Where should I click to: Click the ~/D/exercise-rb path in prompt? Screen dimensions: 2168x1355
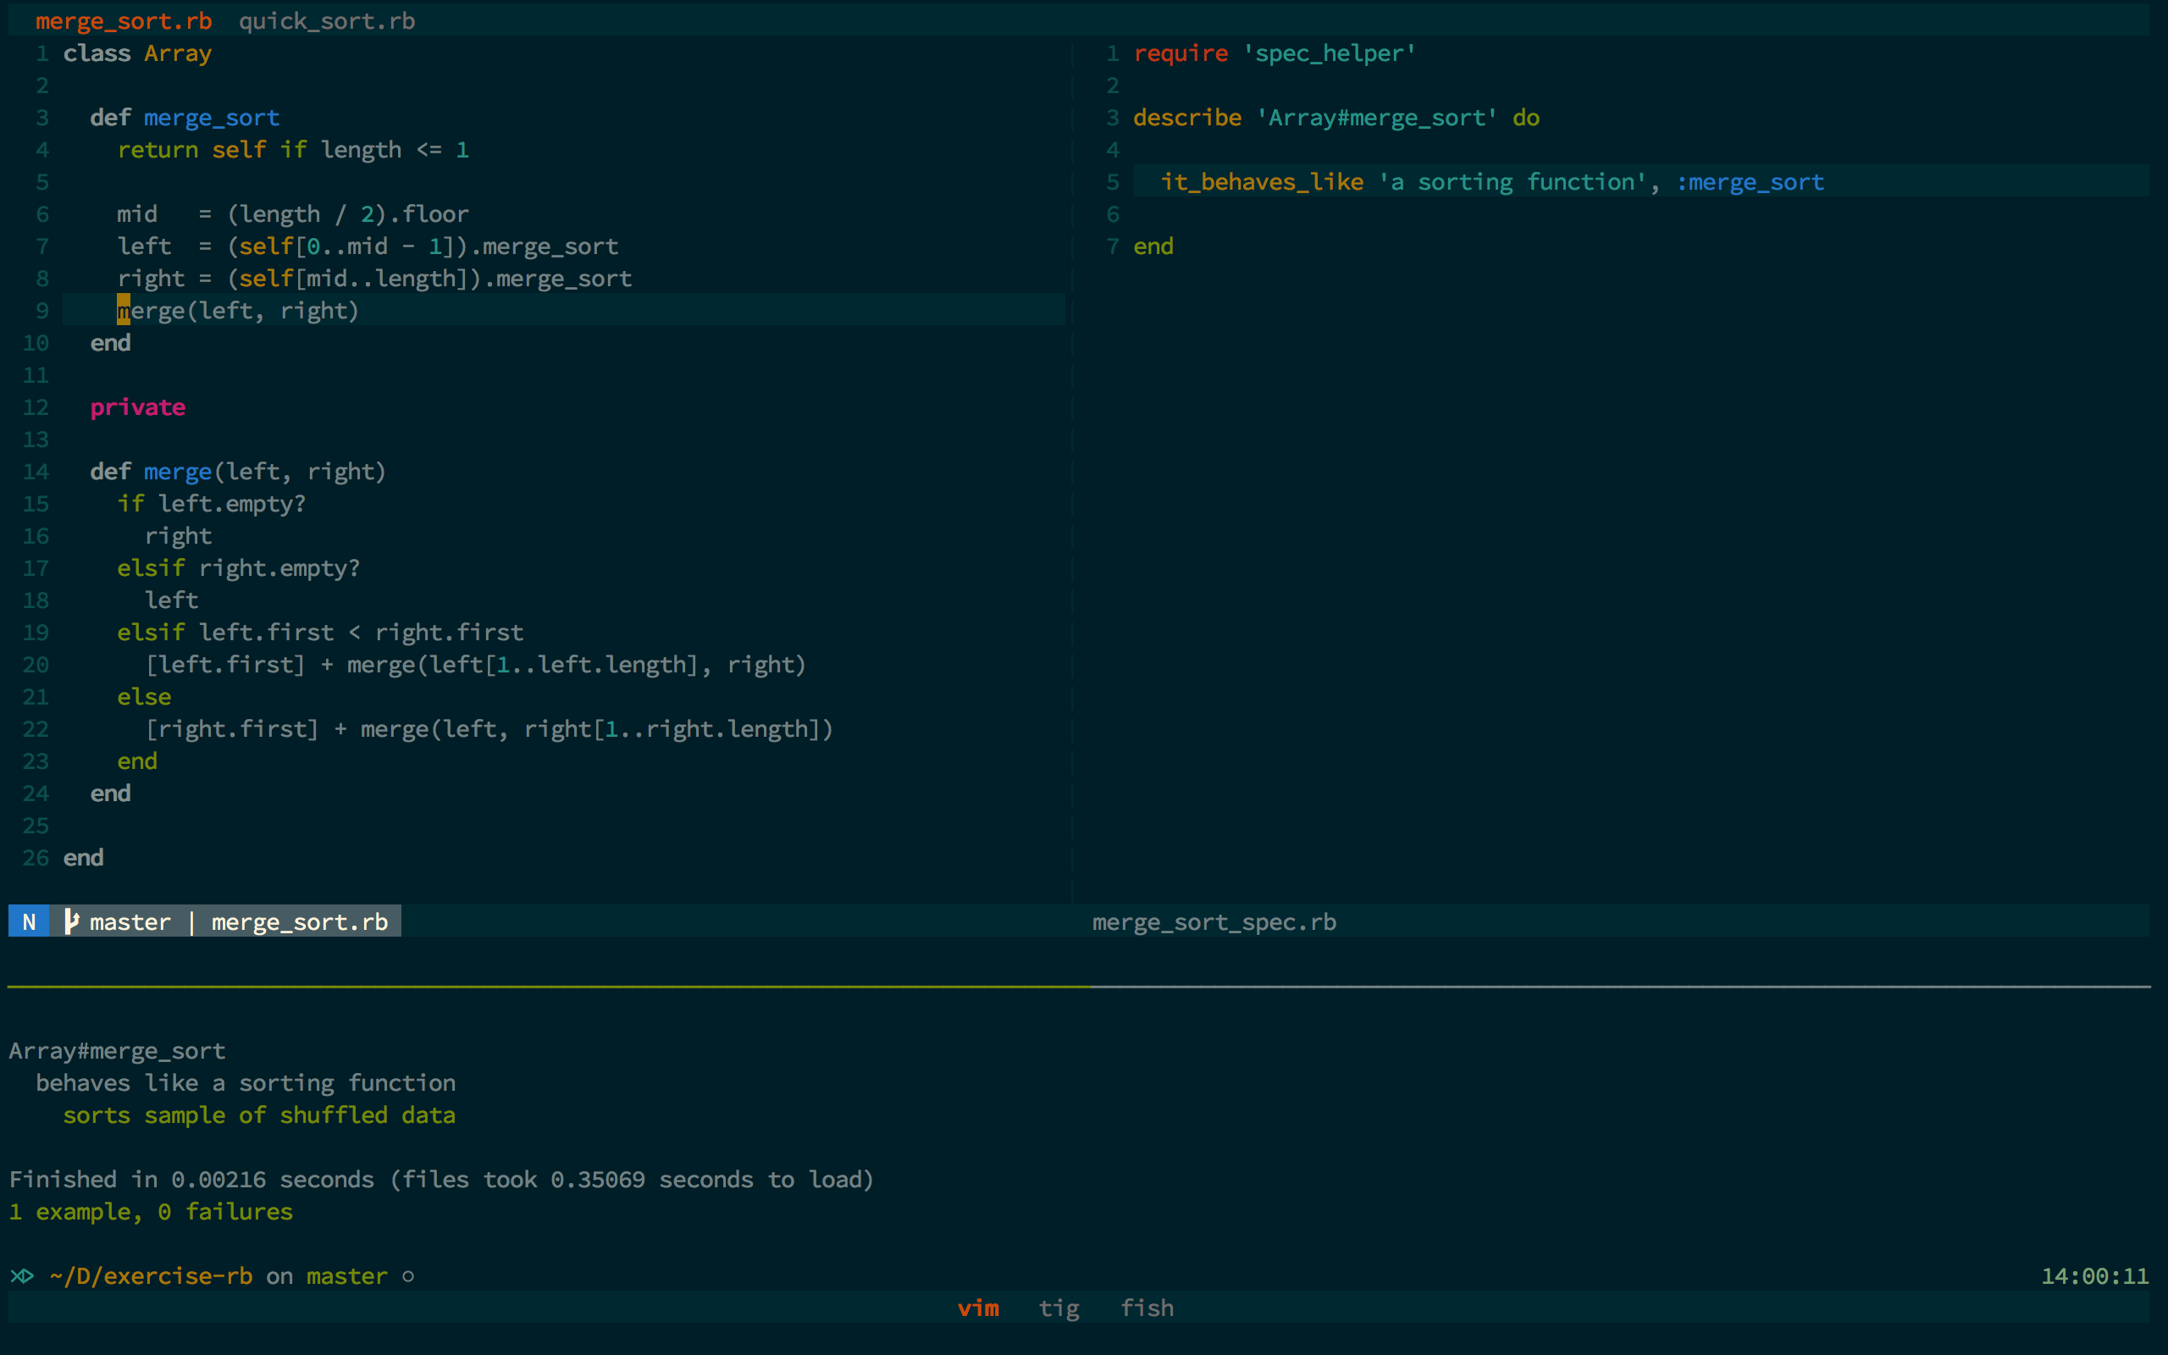pyautogui.click(x=152, y=1275)
